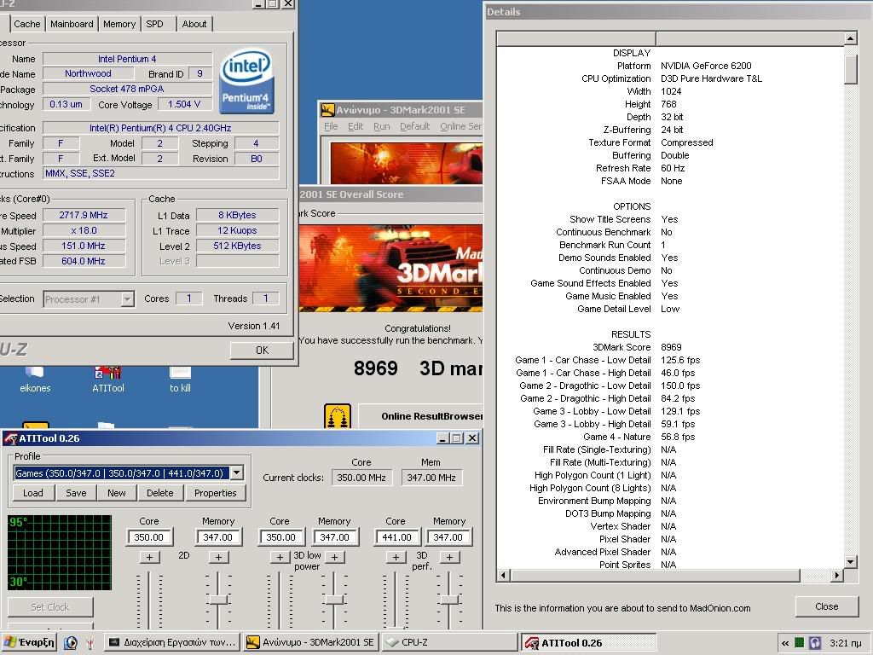The image size is (873, 655).
Task: Open the Processor Selection dropdown in CPU-Z
Action: (127, 299)
